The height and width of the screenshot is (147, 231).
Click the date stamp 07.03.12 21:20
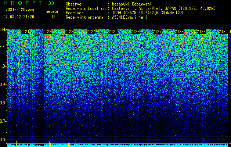coord(19,17)
